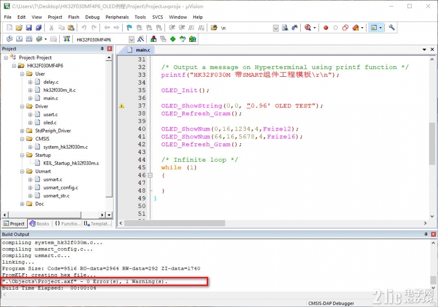Build target files with the Build icon
This screenshot has height=307, width=438.
(19, 39)
